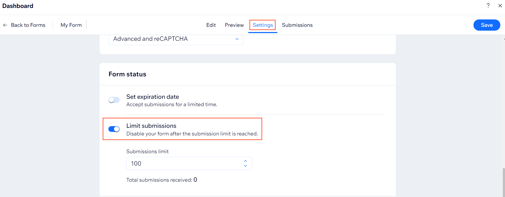Click the 'Disable your form after the submission limit is reached.' text
Viewport: 505px width, 197px height.
(x=192, y=134)
